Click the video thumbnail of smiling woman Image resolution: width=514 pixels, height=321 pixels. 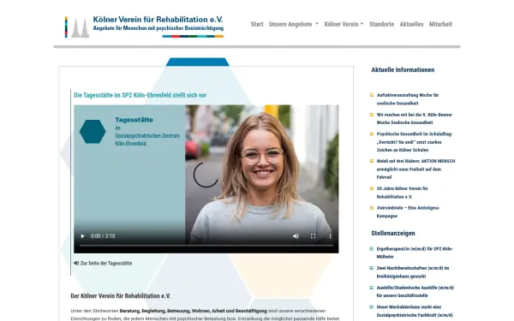click(x=206, y=179)
